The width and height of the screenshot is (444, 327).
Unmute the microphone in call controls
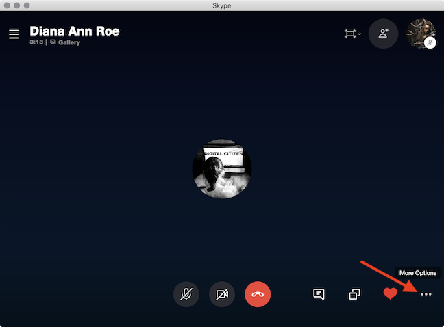point(186,294)
